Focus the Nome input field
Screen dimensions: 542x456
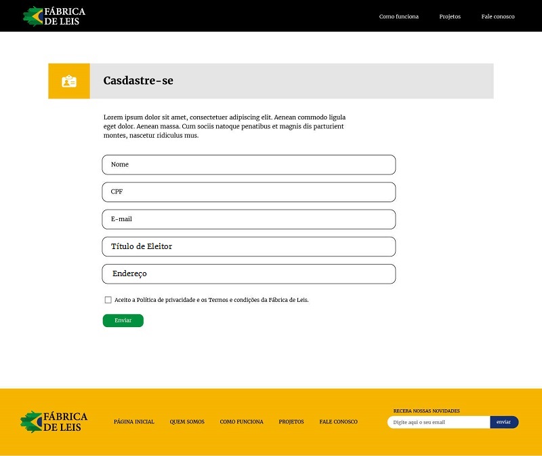249,165
